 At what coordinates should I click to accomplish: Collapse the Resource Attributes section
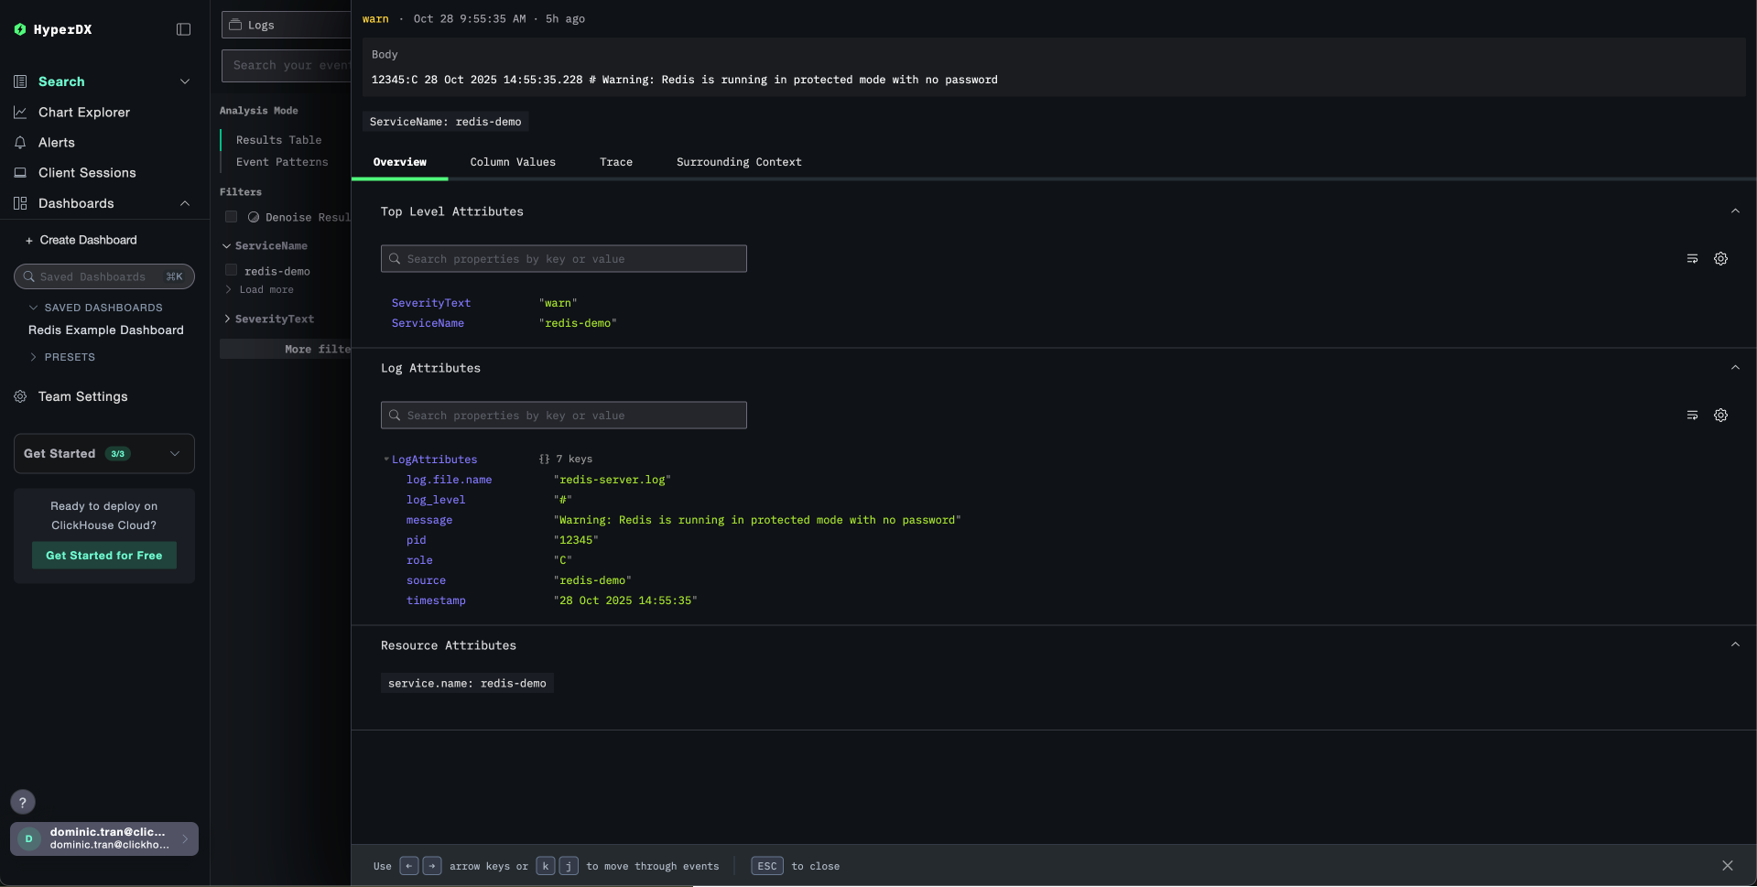(x=1734, y=645)
